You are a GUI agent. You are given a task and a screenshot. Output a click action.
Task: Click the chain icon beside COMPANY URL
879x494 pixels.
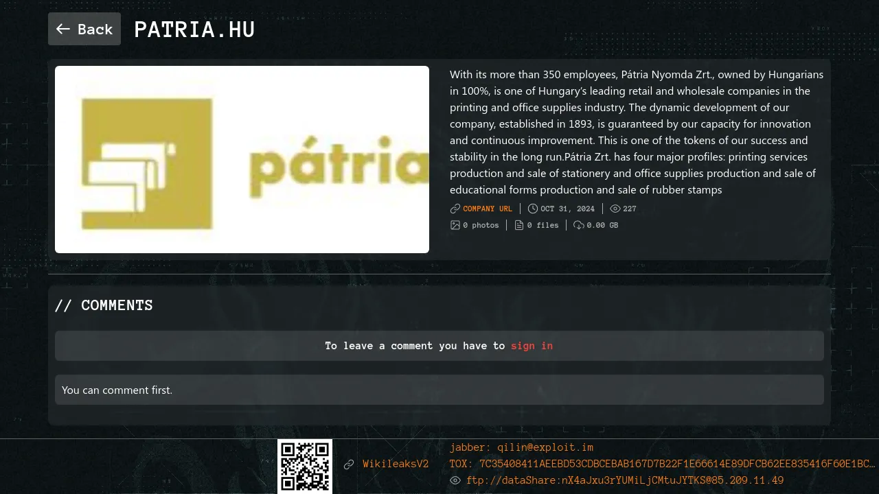pos(455,209)
